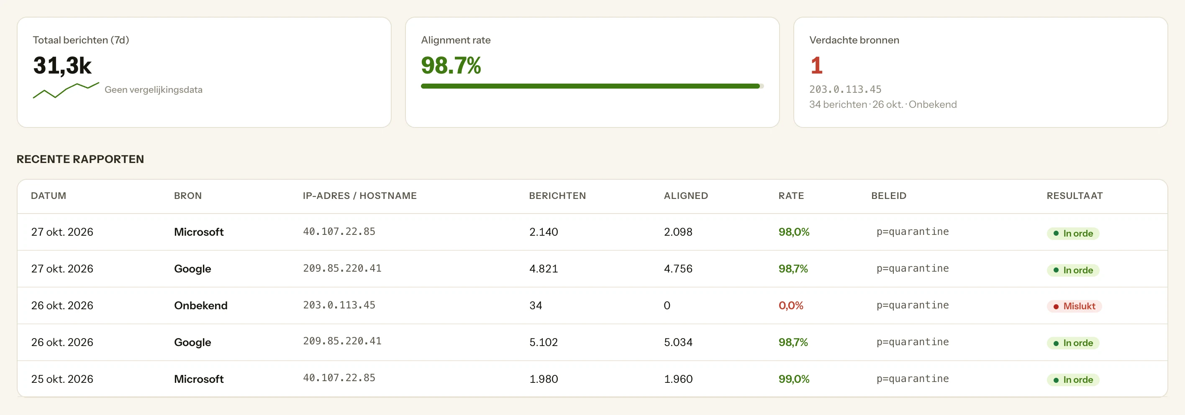Click the DATUM column header

click(48, 196)
